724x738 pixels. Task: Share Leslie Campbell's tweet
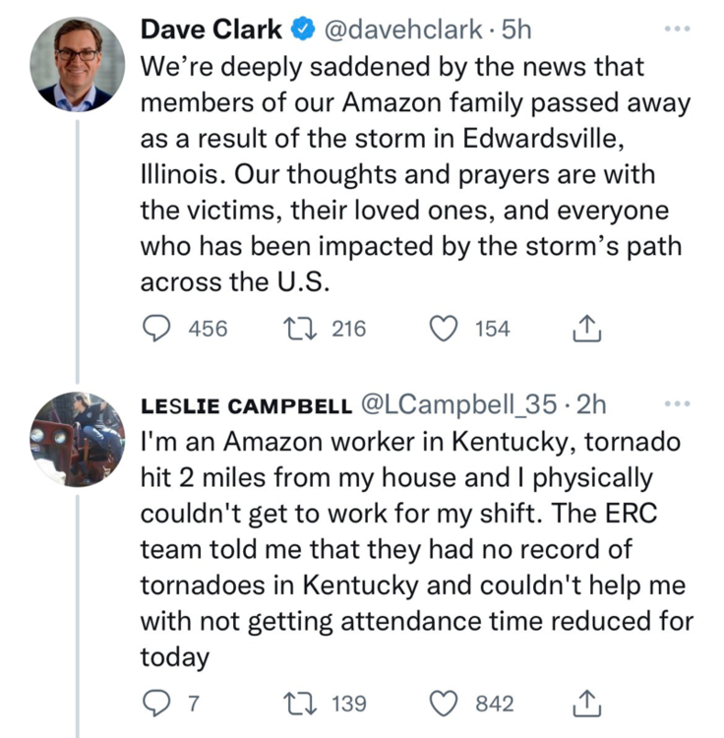pyautogui.click(x=585, y=703)
